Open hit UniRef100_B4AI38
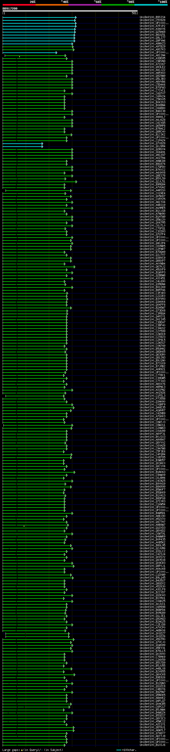170x752 pixels. [152, 111]
